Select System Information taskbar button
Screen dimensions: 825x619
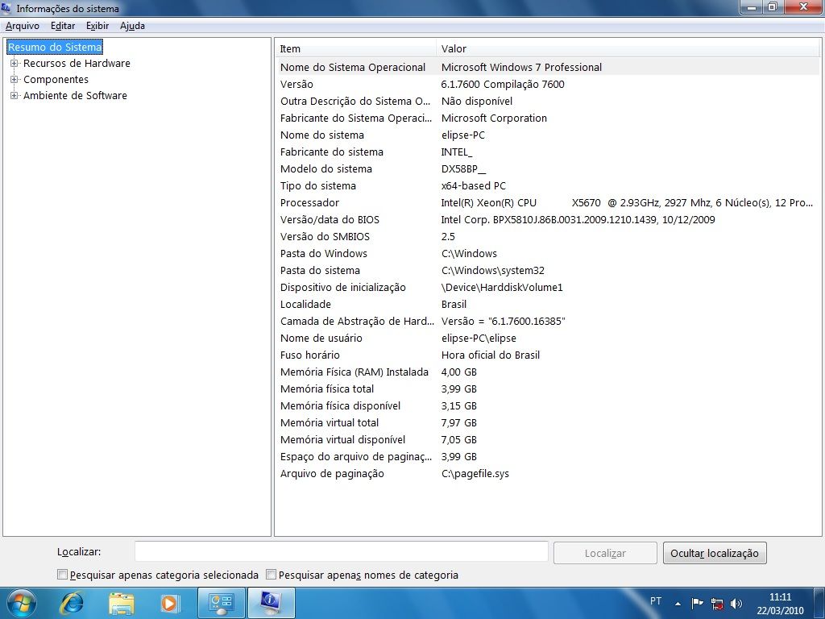click(x=271, y=603)
